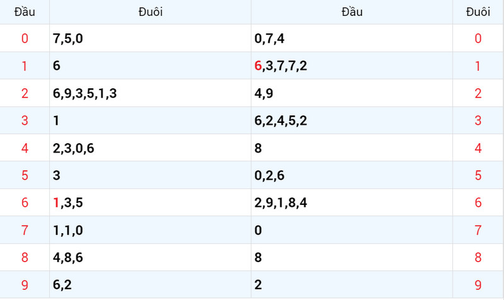Click the left Đuôi column header
Viewport: 504px width, 300px height.
coord(150,12)
